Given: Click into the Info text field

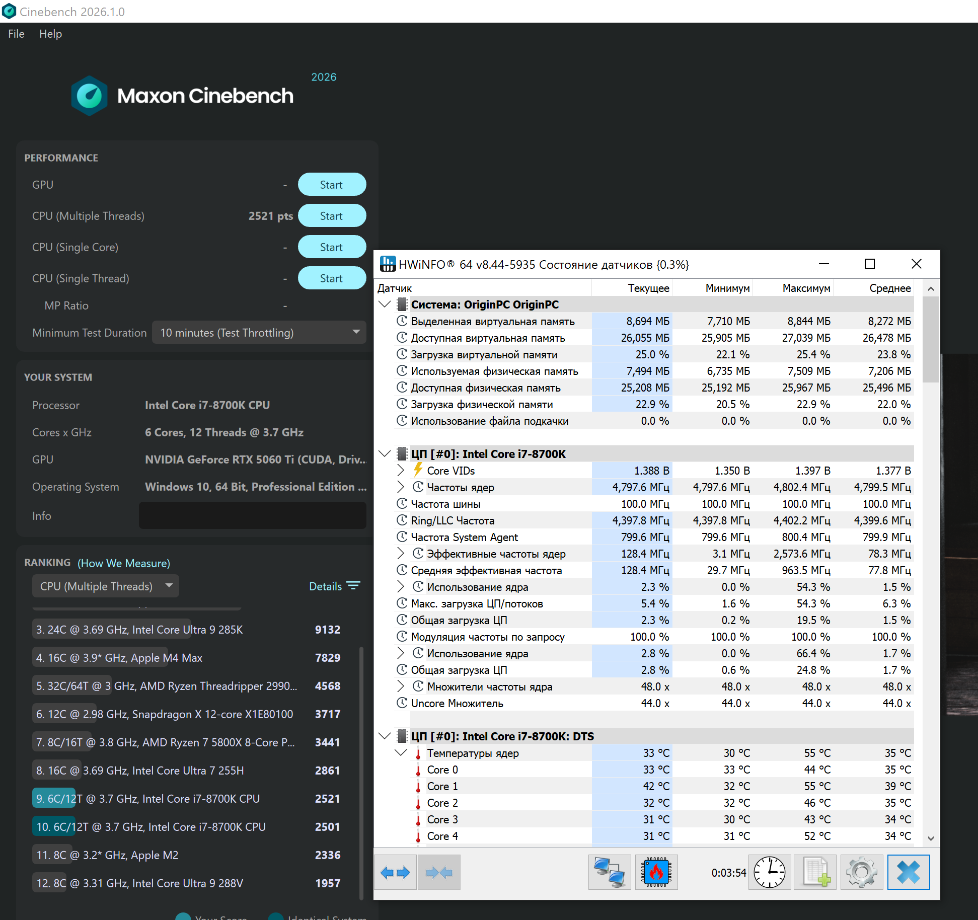Looking at the screenshot, I should tap(253, 515).
